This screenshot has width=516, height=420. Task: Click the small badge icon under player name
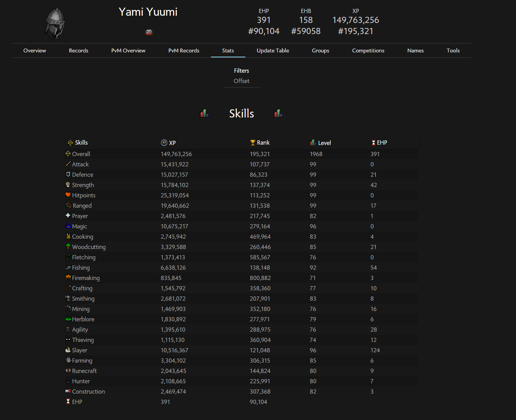(149, 32)
